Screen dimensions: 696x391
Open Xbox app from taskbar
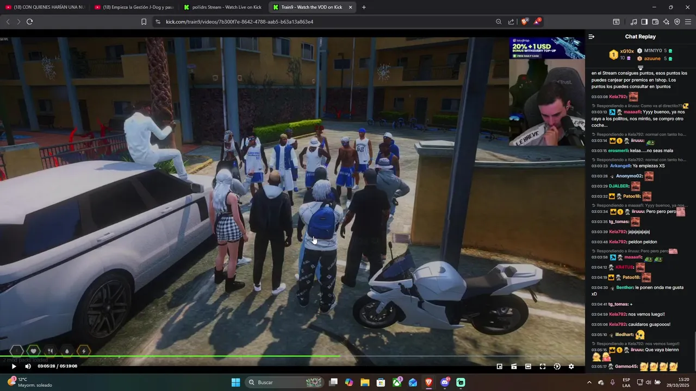[397, 382]
